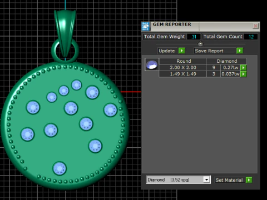Click the Gem Reporter logo icon
Image resolution: width=267 pixels, height=200 pixels.
tap(146, 26)
